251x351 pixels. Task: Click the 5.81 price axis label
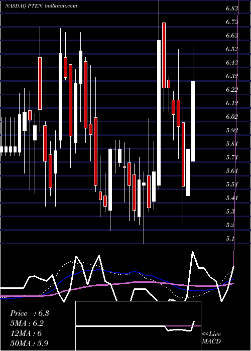pos(232,143)
